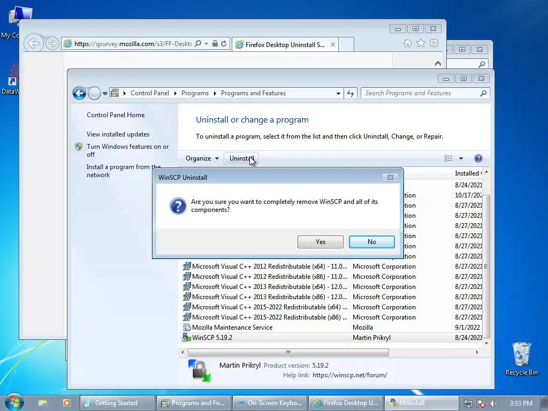This screenshot has height=411, width=548.
Task: Open Install a program from the network
Action: point(124,171)
